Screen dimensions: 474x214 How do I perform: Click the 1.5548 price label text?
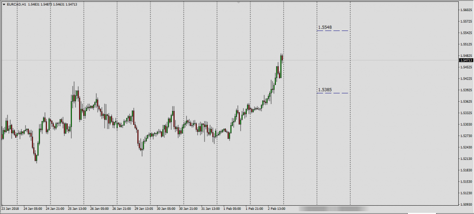pos(325,27)
